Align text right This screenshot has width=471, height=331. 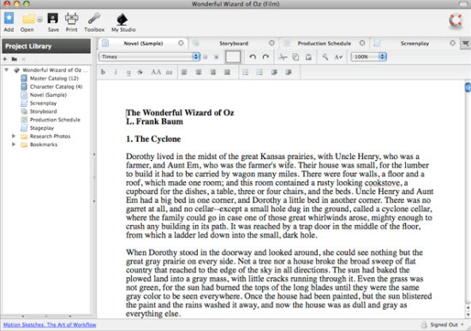point(213,72)
